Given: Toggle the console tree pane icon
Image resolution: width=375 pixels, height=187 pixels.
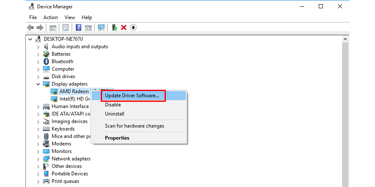Looking at the screenshot, I should click(53, 28).
